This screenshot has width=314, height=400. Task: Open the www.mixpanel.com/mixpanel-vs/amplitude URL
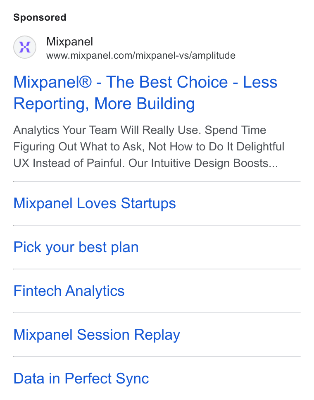coord(141,55)
